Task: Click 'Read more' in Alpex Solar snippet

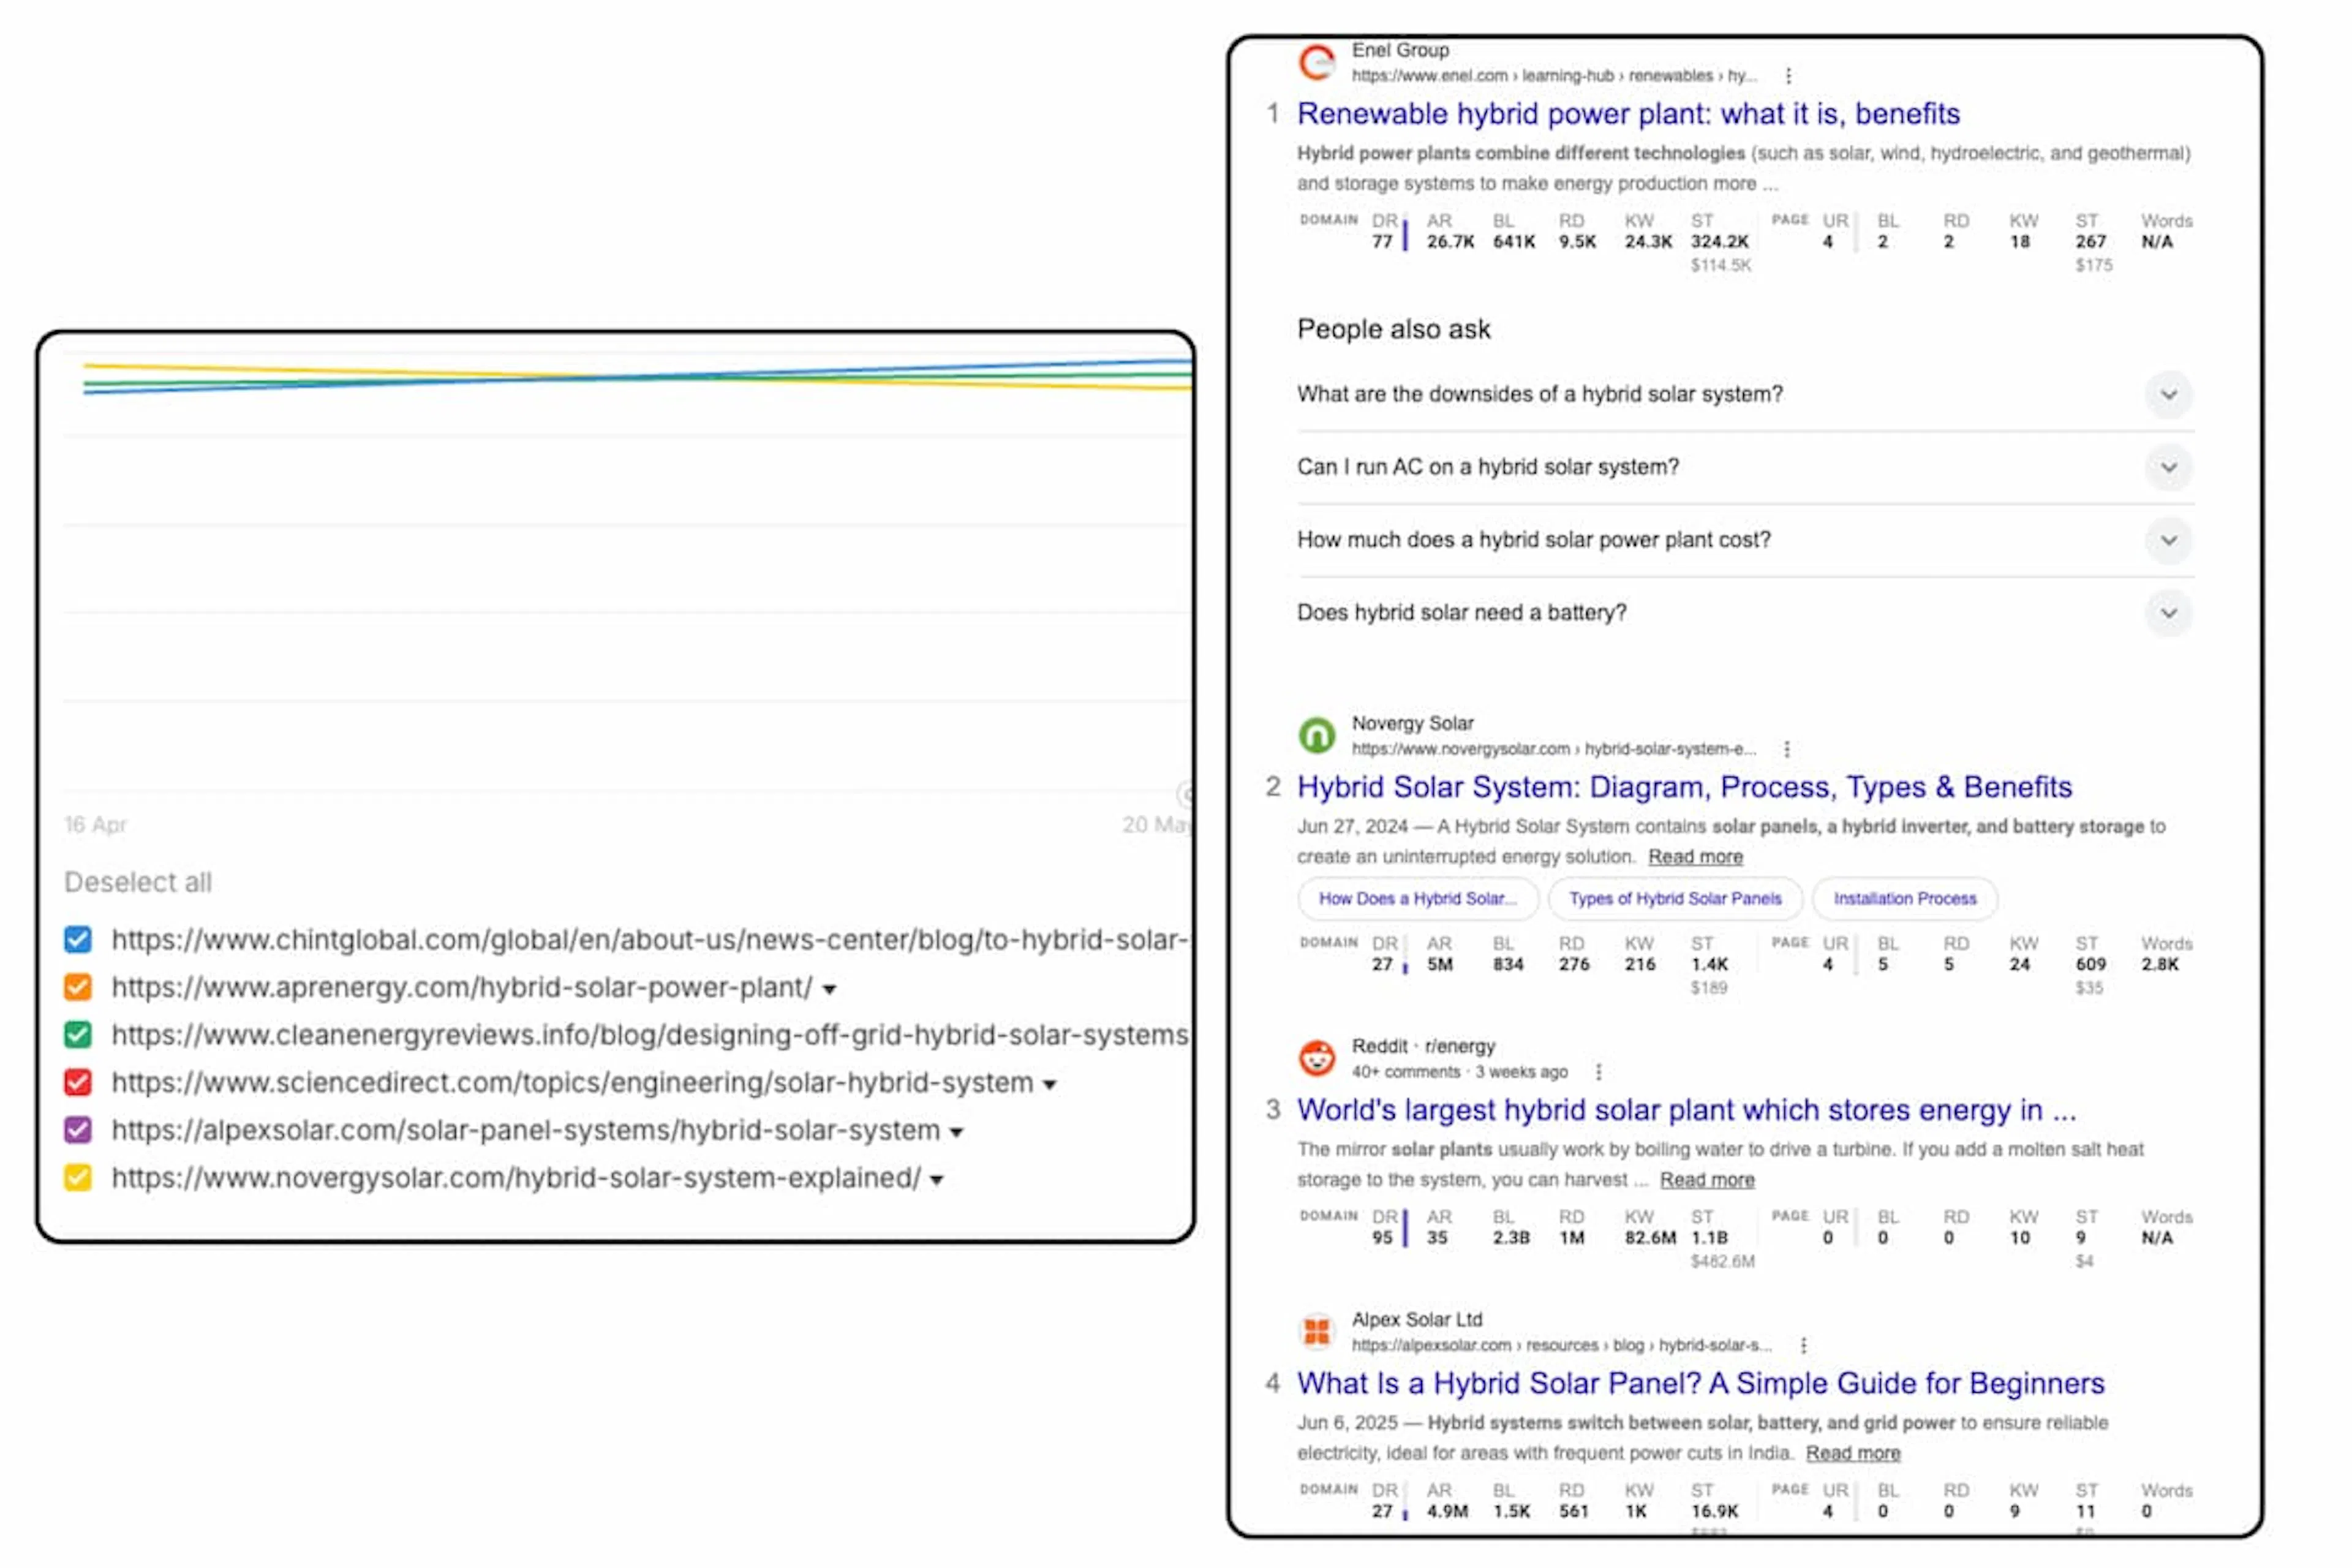Action: 1853,1453
